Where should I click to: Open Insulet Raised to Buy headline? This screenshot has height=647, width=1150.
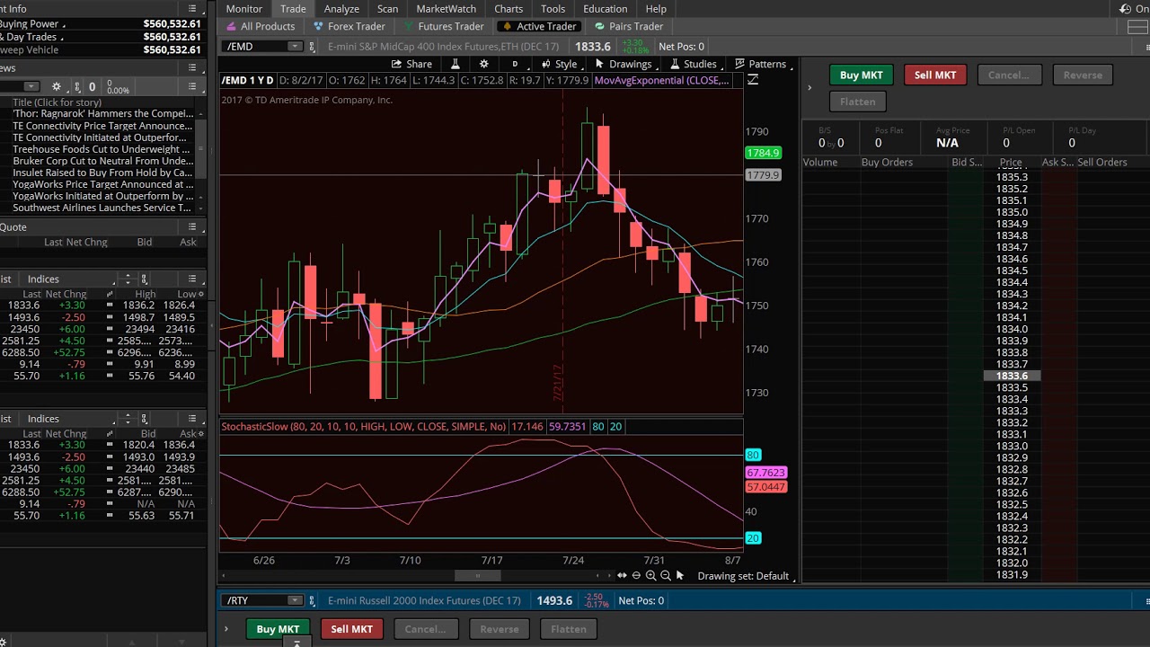(x=102, y=173)
